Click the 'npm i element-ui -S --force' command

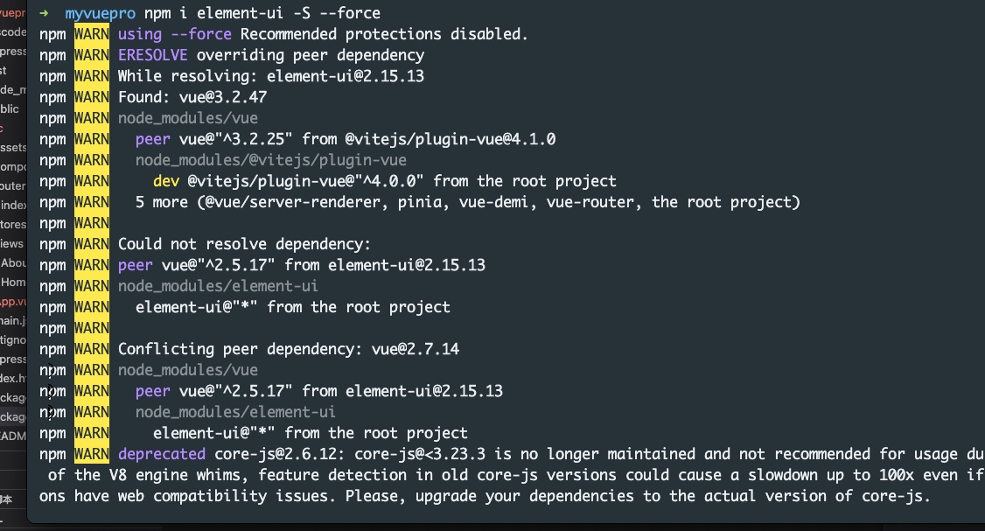point(262,13)
